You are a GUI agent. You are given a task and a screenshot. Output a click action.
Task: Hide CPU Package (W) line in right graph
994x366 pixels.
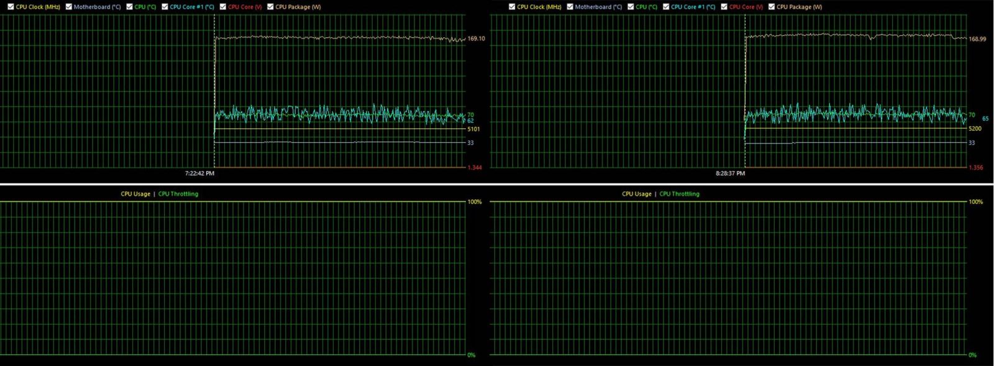pyautogui.click(x=772, y=7)
